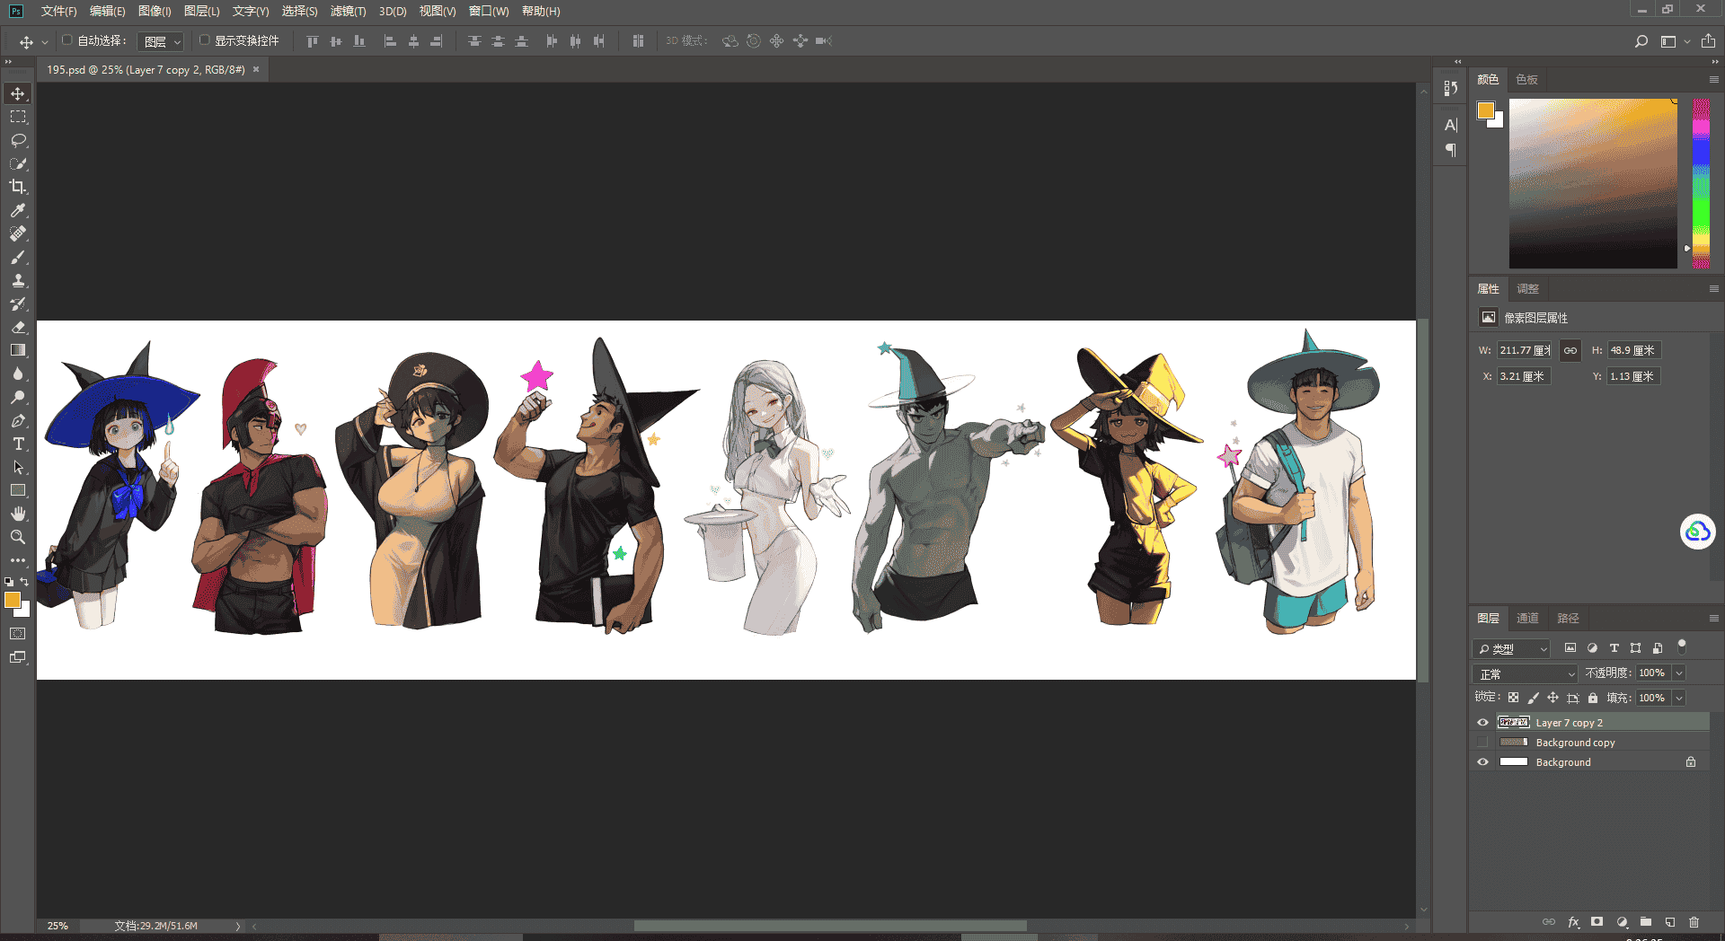Viewport: 1725px width, 941px height.
Task: Open the 滤镜(T) menu
Action: click(348, 11)
